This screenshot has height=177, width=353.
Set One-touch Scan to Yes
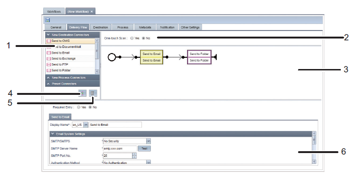click(132, 38)
